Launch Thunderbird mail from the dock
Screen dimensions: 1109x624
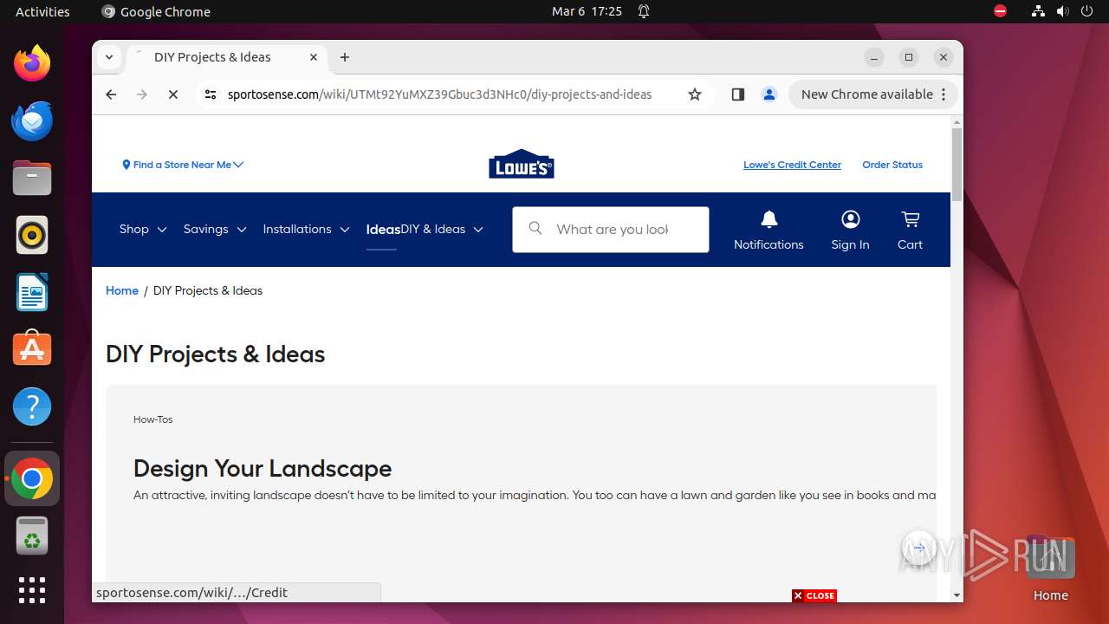coord(32,120)
